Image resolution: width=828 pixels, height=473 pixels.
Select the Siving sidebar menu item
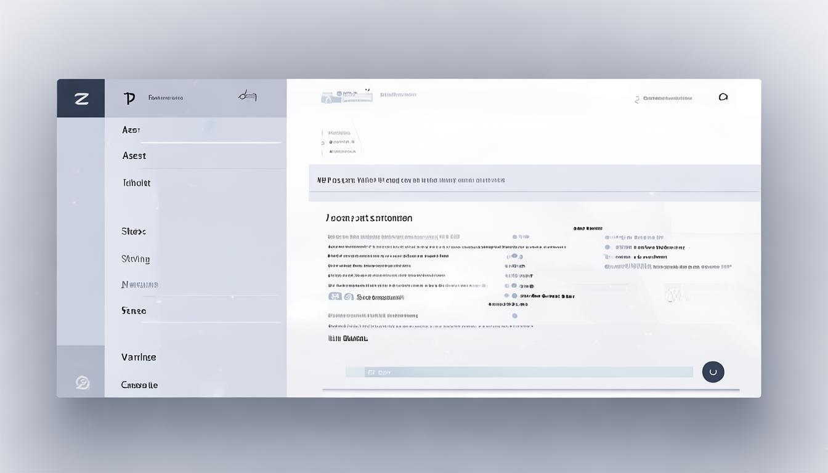[x=136, y=259]
